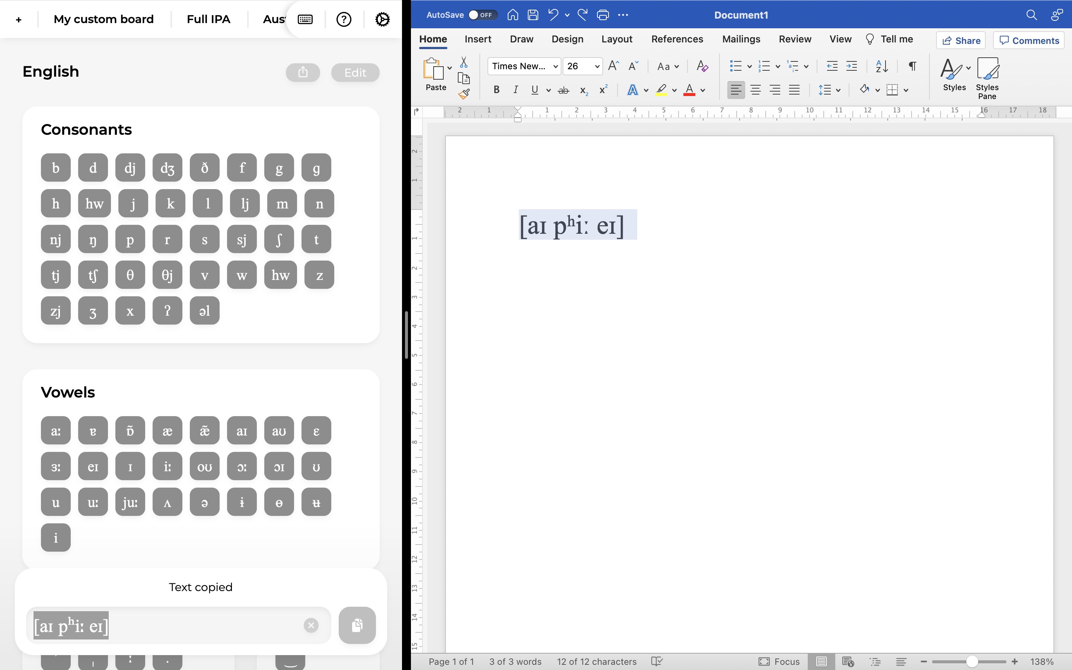Screen dimensions: 1072x670
Task: Click the Sort A-Z icon
Action: [x=881, y=67]
